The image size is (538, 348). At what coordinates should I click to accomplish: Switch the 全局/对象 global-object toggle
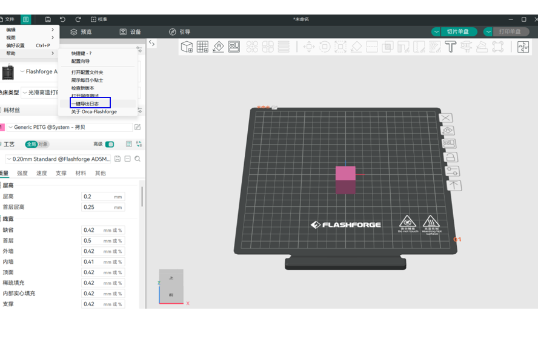tap(36, 144)
